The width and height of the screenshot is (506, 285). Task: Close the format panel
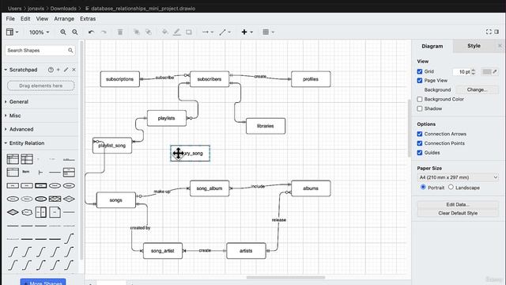[500, 46]
